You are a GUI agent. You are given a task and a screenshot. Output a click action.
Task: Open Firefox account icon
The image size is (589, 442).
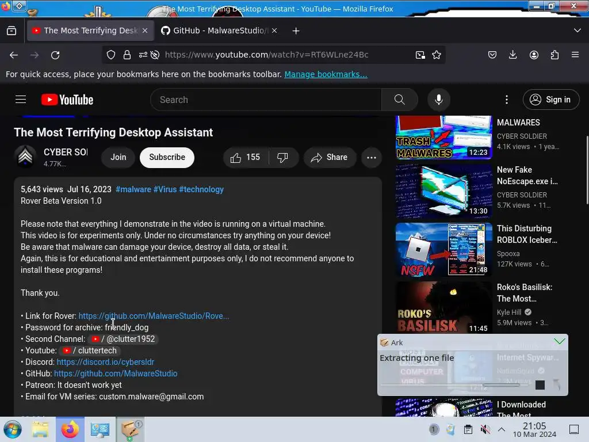pyautogui.click(x=534, y=55)
